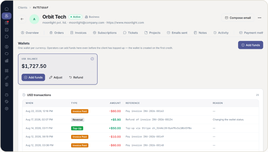Click the Clients breadcrumb link
The width and height of the screenshot is (268, 152).
23,8
